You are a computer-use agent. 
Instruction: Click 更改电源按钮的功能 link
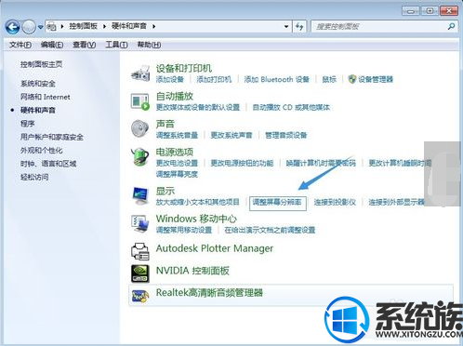[242, 163]
